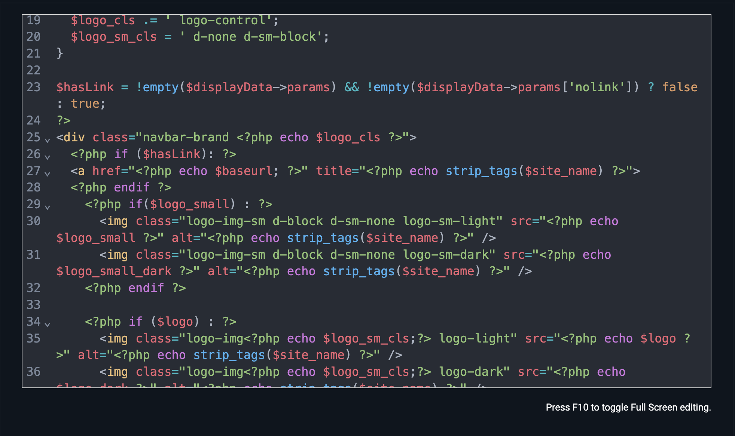The height and width of the screenshot is (436, 735).
Task: Place cursor on 'true' keyword
Action: coord(85,104)
